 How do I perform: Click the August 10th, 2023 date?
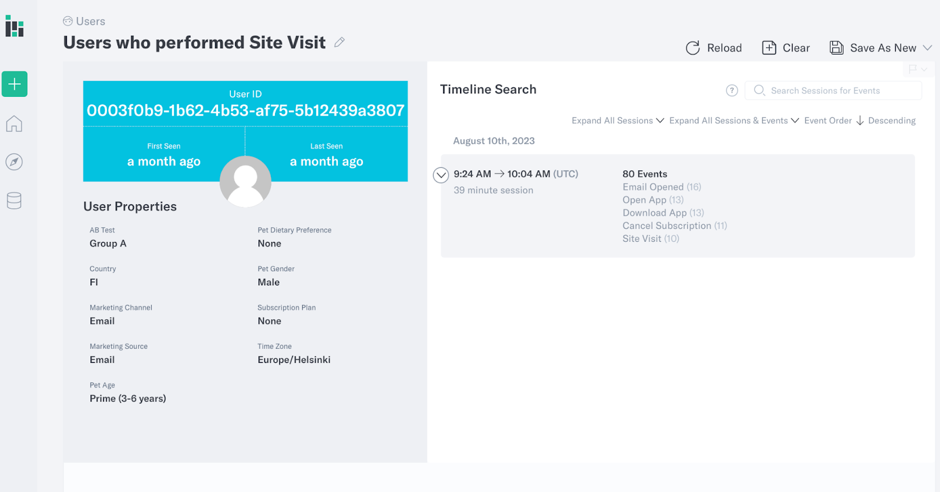pyautogui.click(x=494, y=141)
